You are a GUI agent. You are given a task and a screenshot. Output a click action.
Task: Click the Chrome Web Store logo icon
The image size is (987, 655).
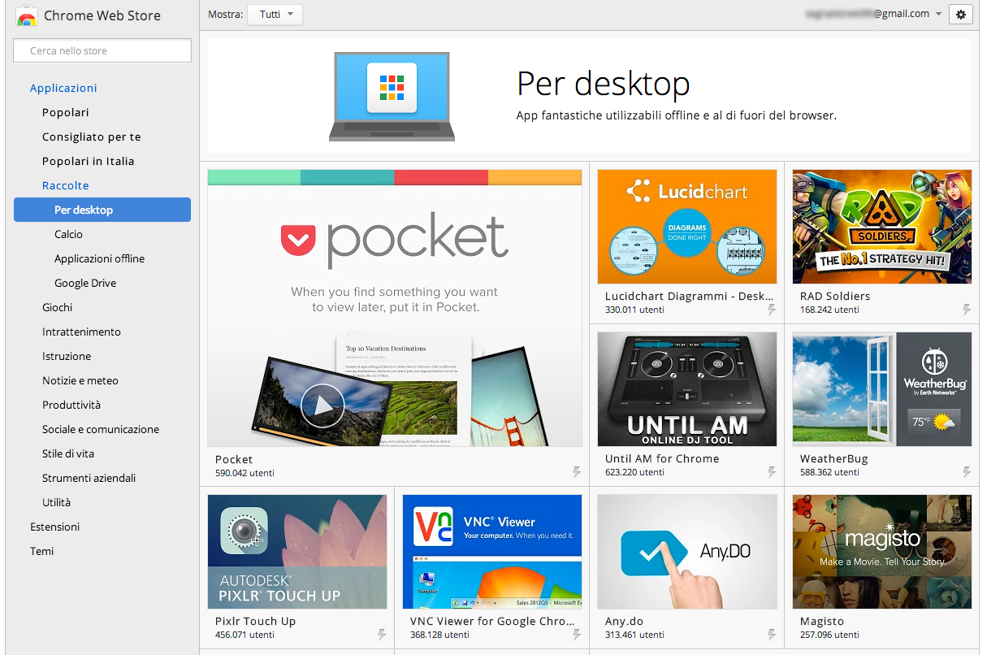27,16
